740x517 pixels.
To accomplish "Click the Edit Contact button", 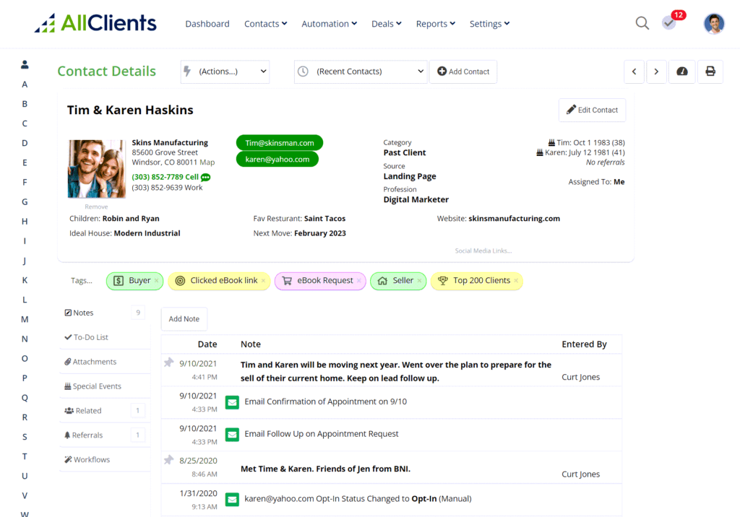I will (593, 110).
